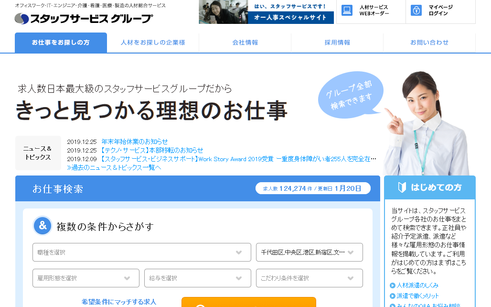Click the orange search button
This screenshot has height=307, width=491.
point(248,302)
